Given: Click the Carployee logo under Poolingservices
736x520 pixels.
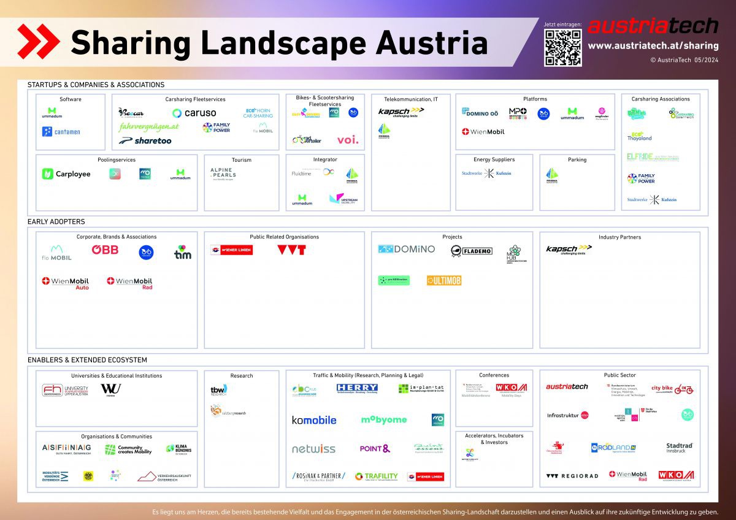Looking at the screenshot, I should [x=66, y=174].
